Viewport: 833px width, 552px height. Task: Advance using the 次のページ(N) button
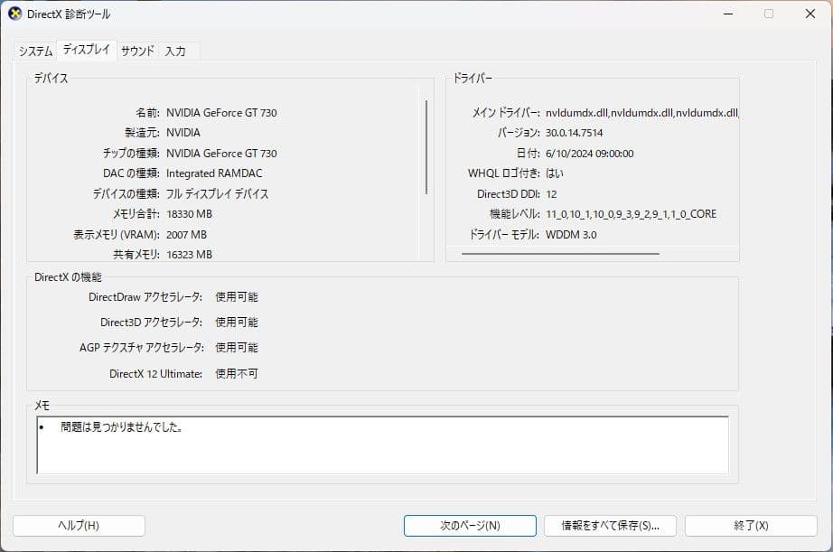click(471, 525)
